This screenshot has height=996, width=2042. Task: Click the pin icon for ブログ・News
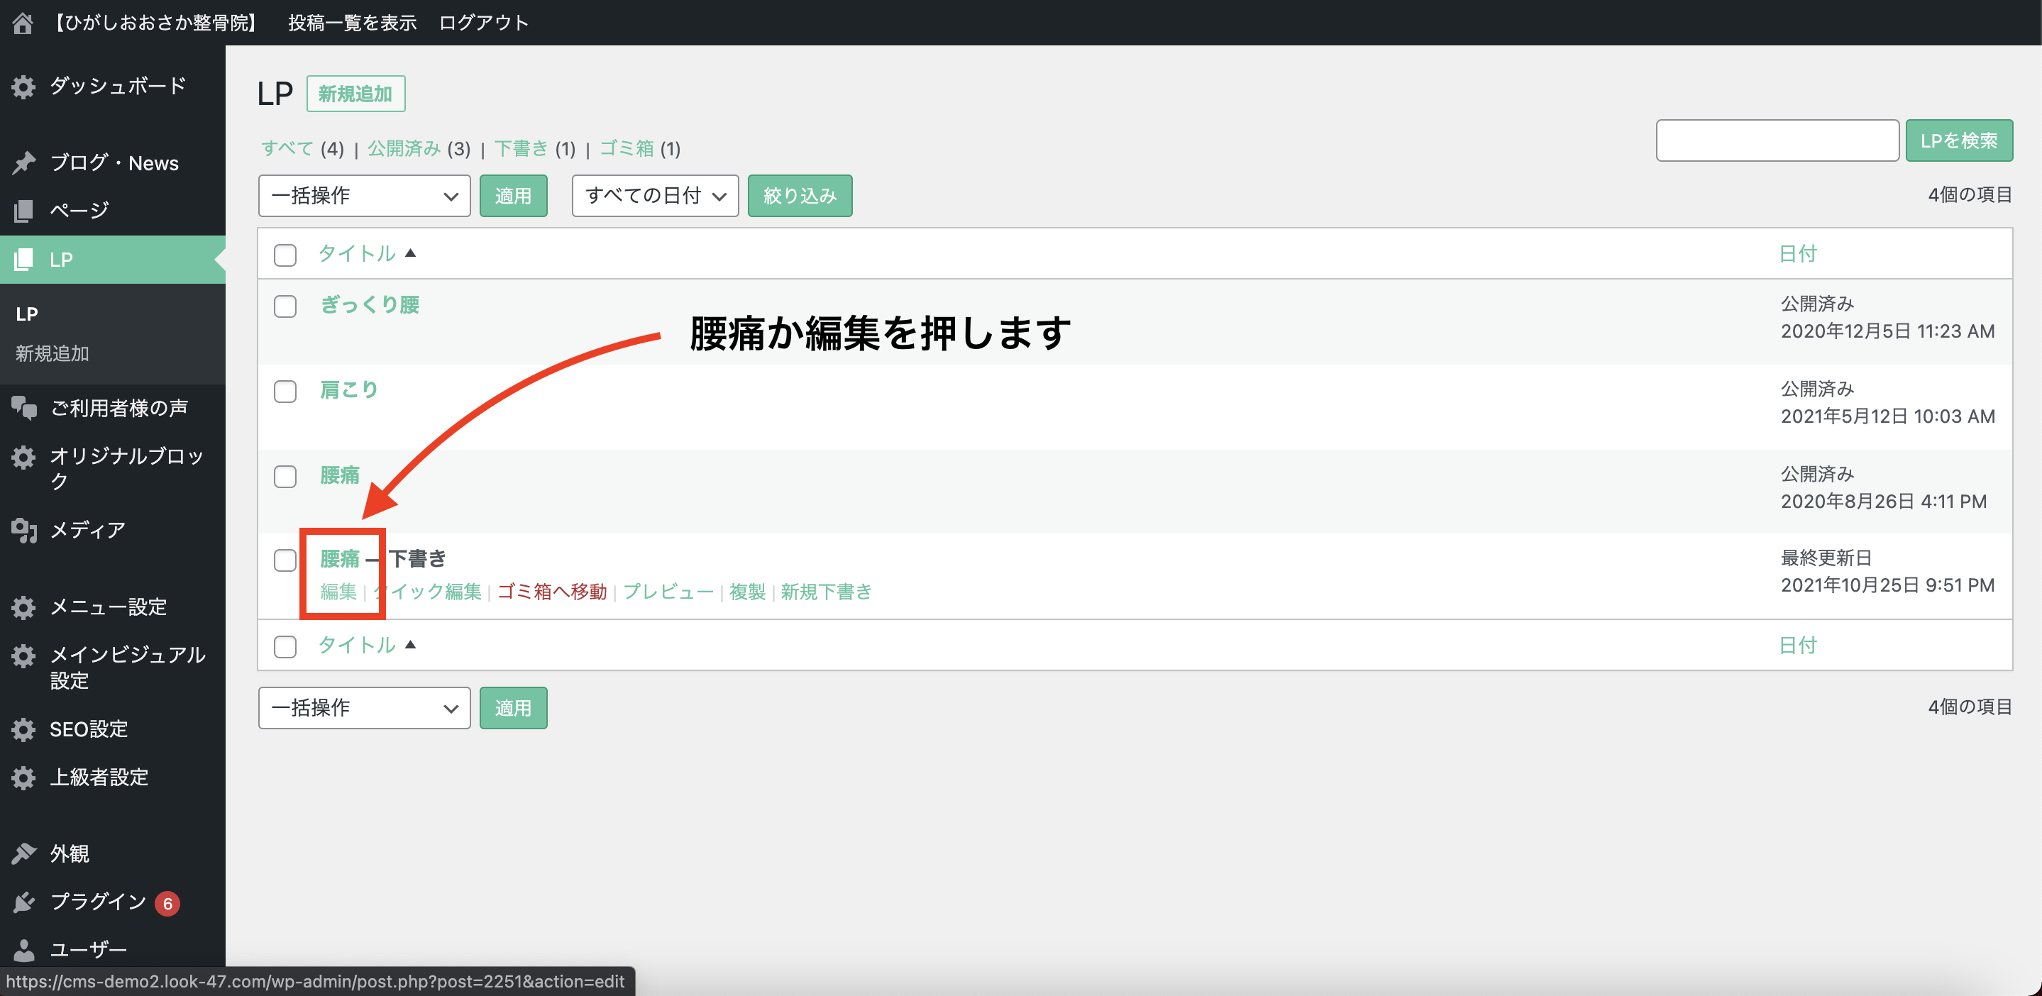point(24,163)
